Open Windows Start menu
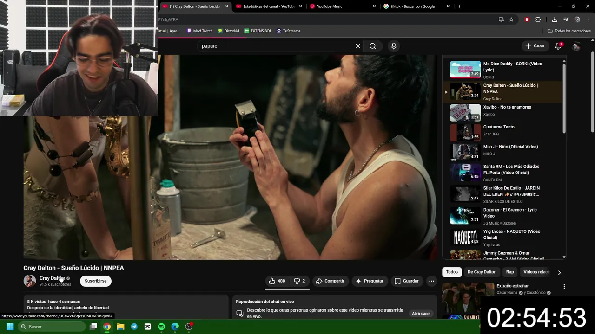 [x=10, y=327]
